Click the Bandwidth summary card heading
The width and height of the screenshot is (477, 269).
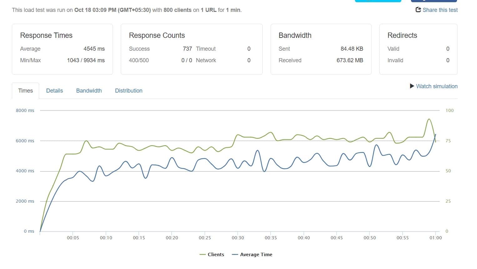point(295,35)
